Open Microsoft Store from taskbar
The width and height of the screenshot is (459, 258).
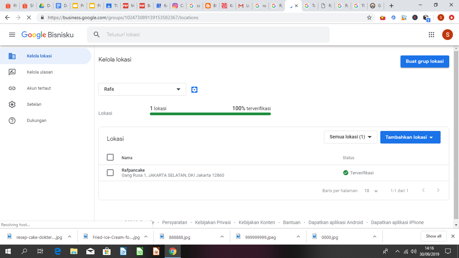[107, 251]
